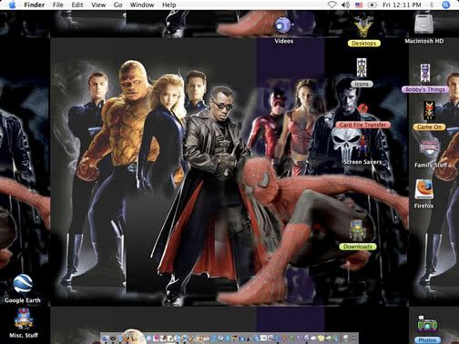Viewport: 459px width, 344px height.
Task: Click the battery/eject status icon in menu bar
Action: (x=372, y=5)
